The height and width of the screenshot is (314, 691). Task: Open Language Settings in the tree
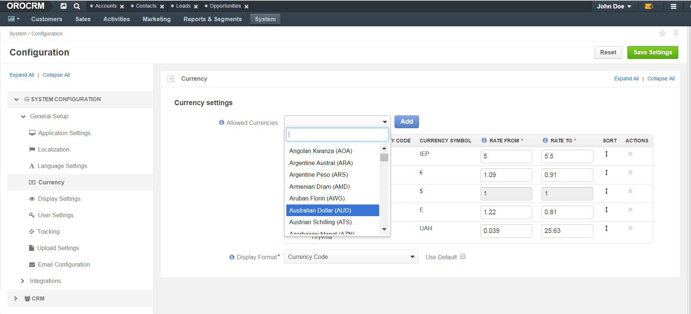point(62,166)
